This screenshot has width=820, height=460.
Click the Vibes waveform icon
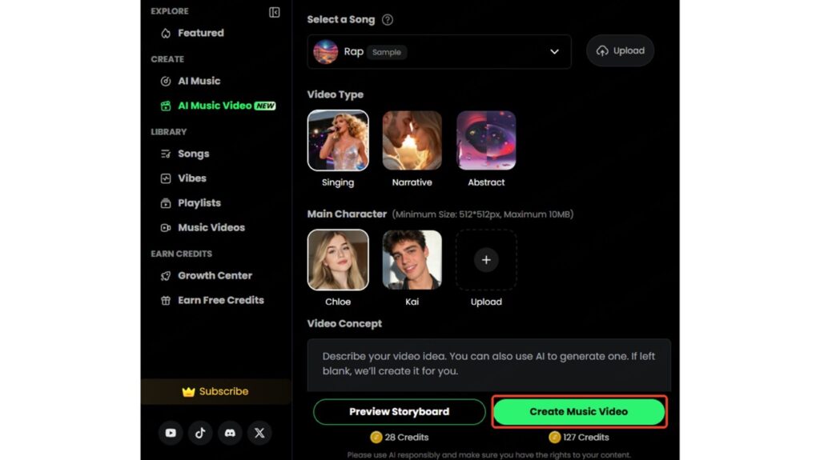coord(166,178)
